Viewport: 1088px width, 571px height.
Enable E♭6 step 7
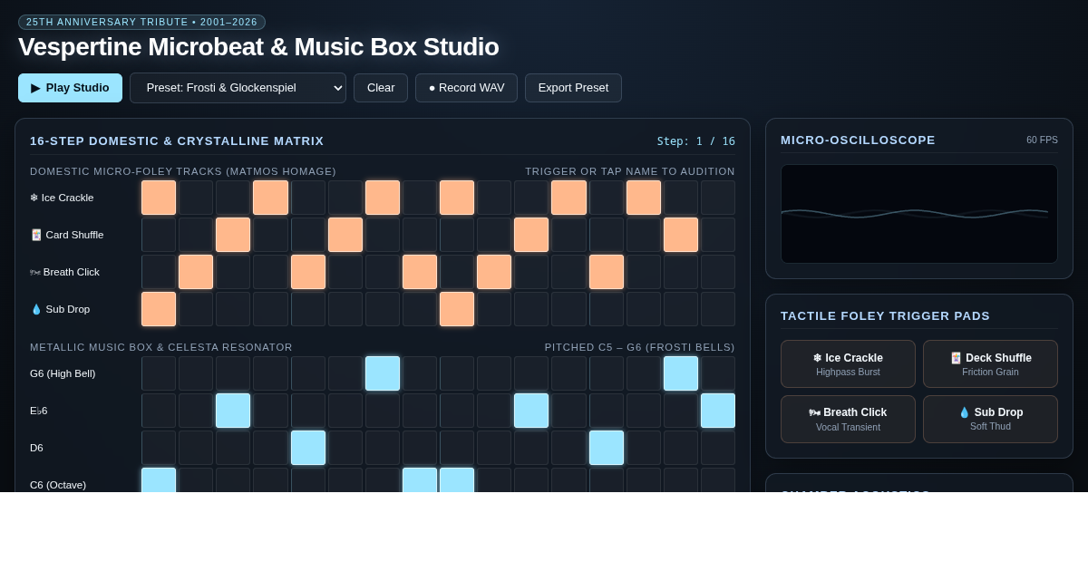[383, 411]
